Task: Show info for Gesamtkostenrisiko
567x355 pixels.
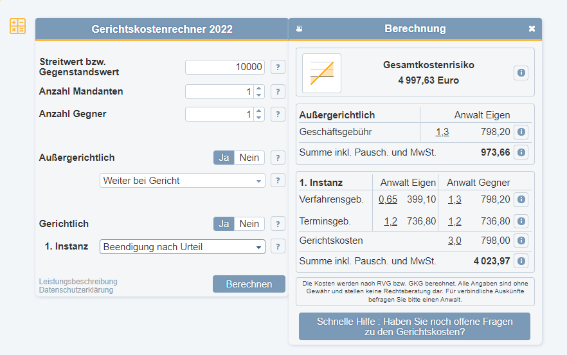Action: coord(521,73)
